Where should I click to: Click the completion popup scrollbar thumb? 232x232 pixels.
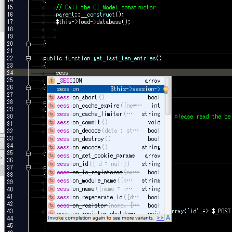[167, 96]
